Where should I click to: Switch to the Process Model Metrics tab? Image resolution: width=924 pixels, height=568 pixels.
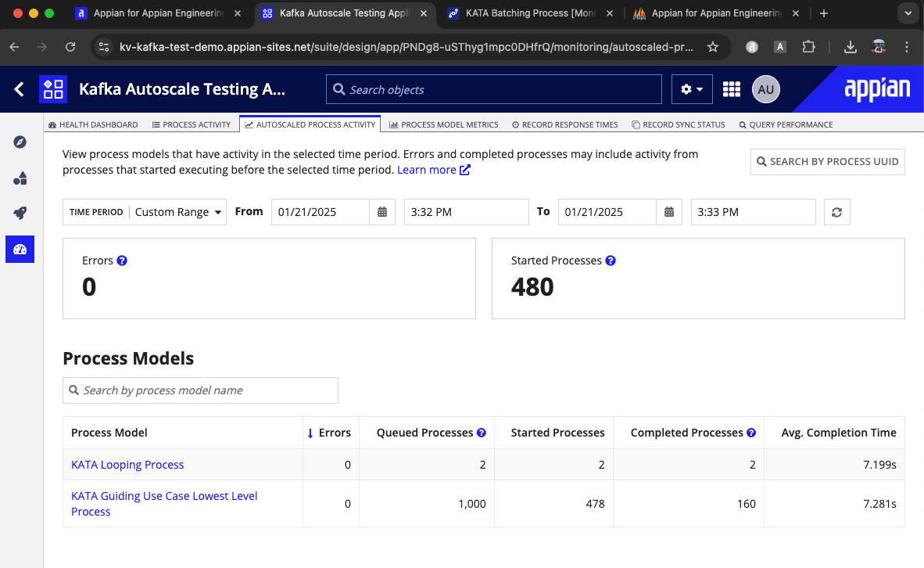pyautogui.click(x=444, y=124)
